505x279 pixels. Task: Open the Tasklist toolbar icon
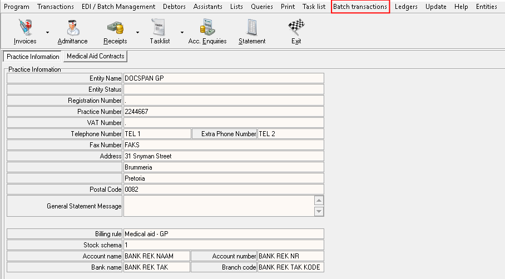(160, 31)
